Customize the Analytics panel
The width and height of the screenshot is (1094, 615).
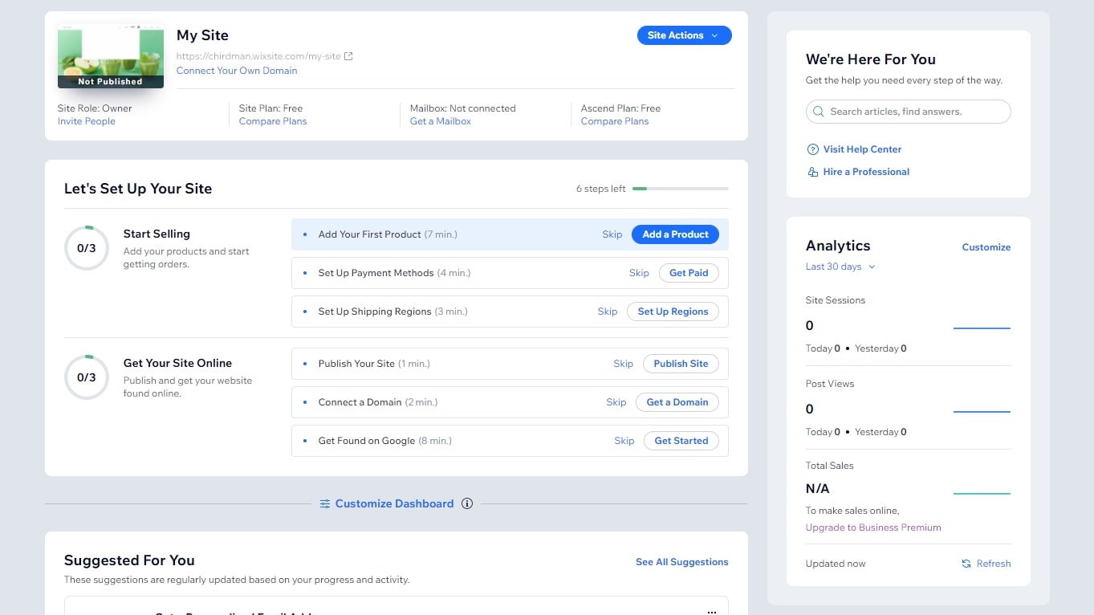coord(986,247)
